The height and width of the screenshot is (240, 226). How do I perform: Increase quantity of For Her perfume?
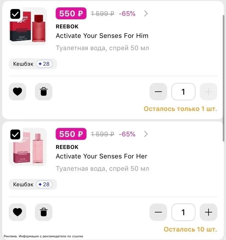point(208,212)
